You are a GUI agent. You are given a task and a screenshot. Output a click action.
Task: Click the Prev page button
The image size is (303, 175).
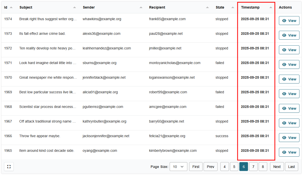[210, 167]
